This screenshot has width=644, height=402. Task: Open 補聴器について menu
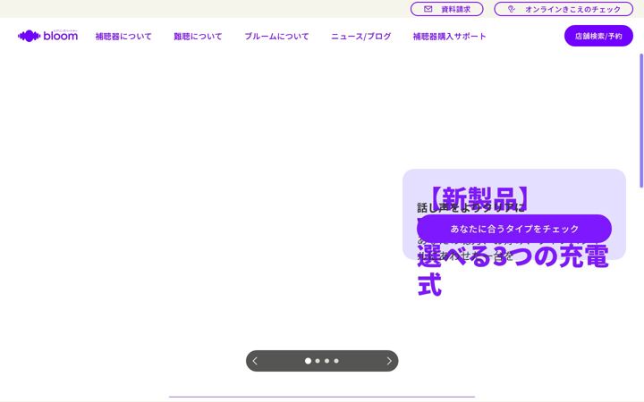(123, 36)
